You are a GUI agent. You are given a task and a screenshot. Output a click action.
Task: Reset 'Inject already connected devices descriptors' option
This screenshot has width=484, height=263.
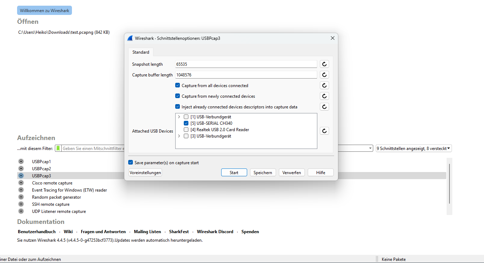point(324,107)
